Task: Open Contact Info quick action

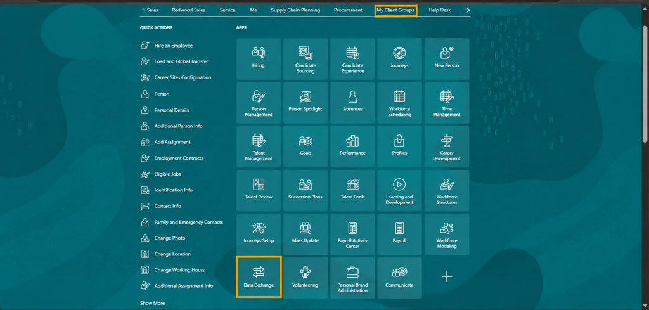Action: (x=161, y=206)
